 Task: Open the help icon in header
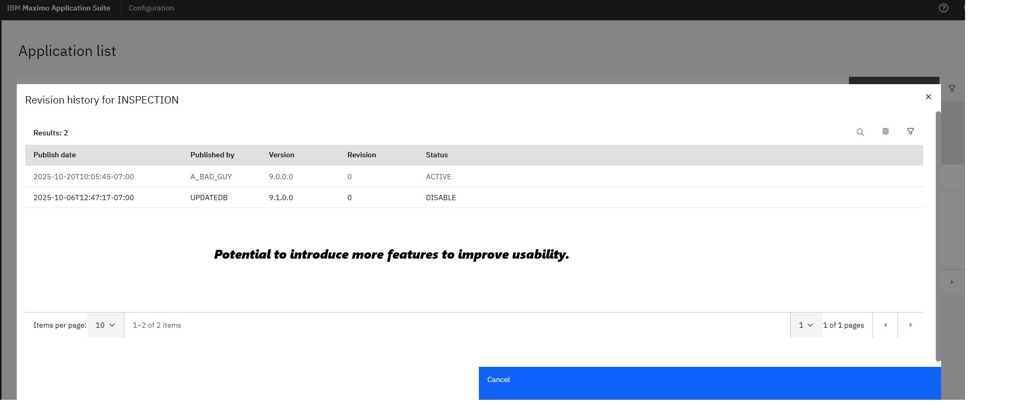943,8
